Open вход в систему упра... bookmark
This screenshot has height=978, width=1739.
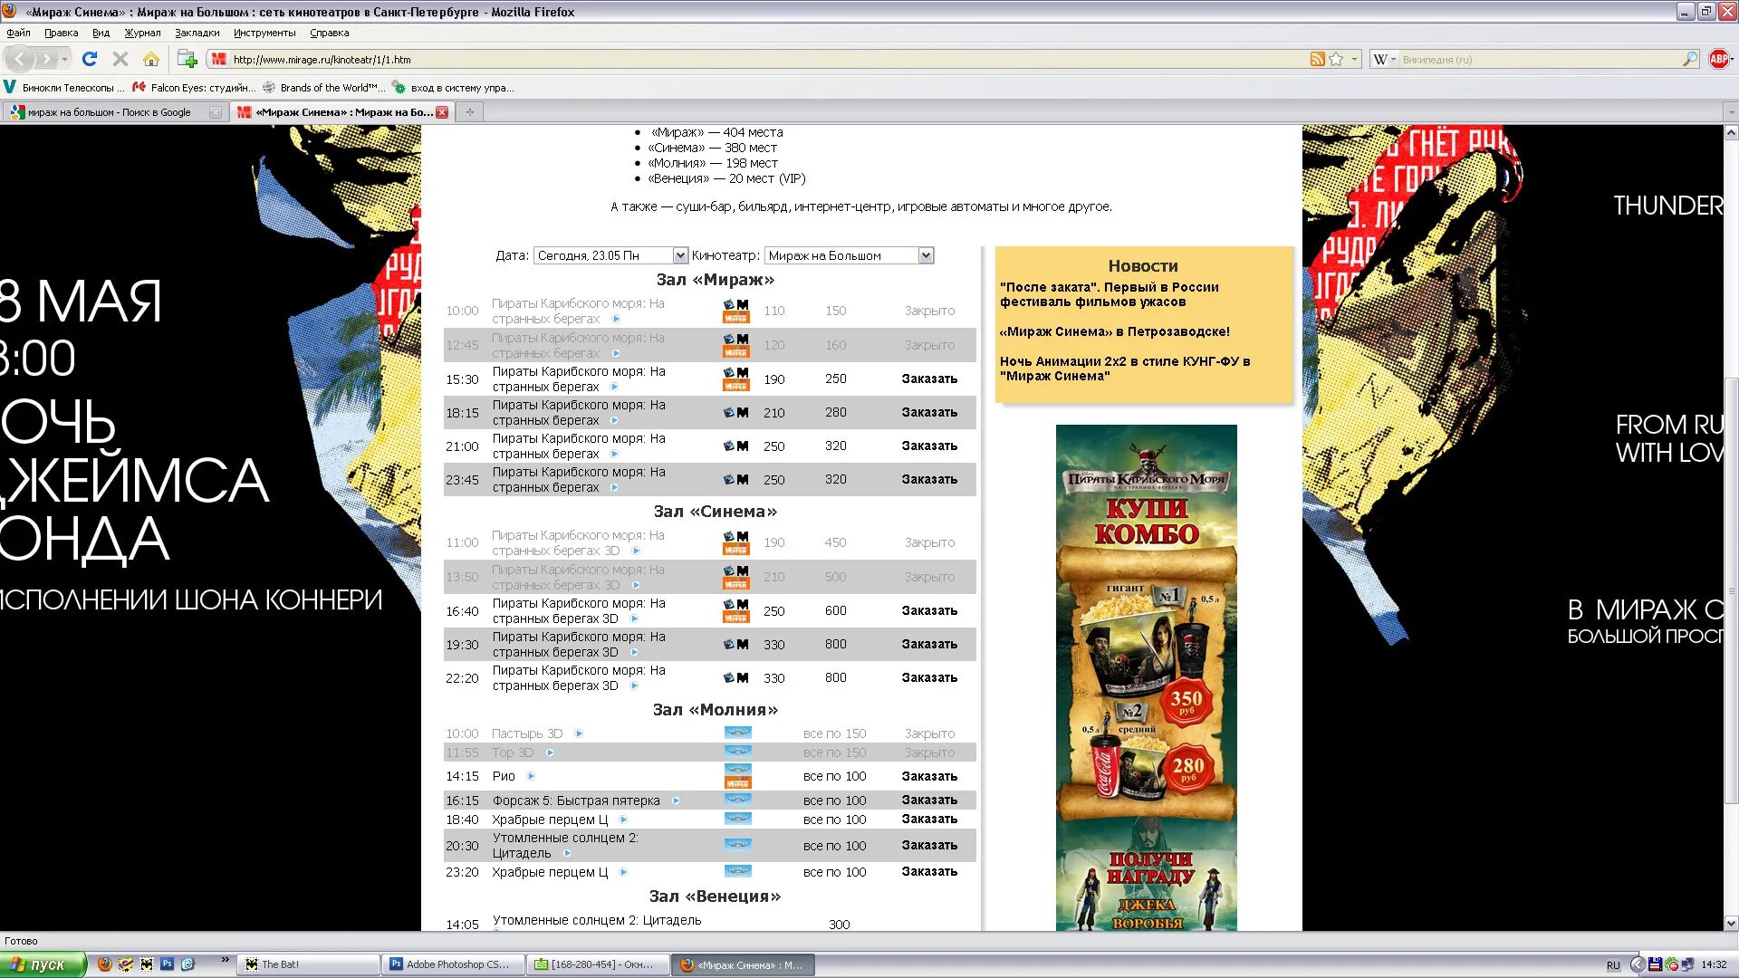(454, 88)
